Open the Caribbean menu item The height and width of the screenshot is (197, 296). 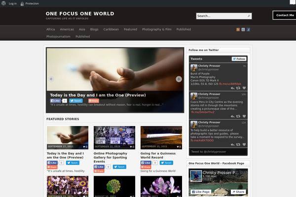pyautogui.click(x=111, y=30)
